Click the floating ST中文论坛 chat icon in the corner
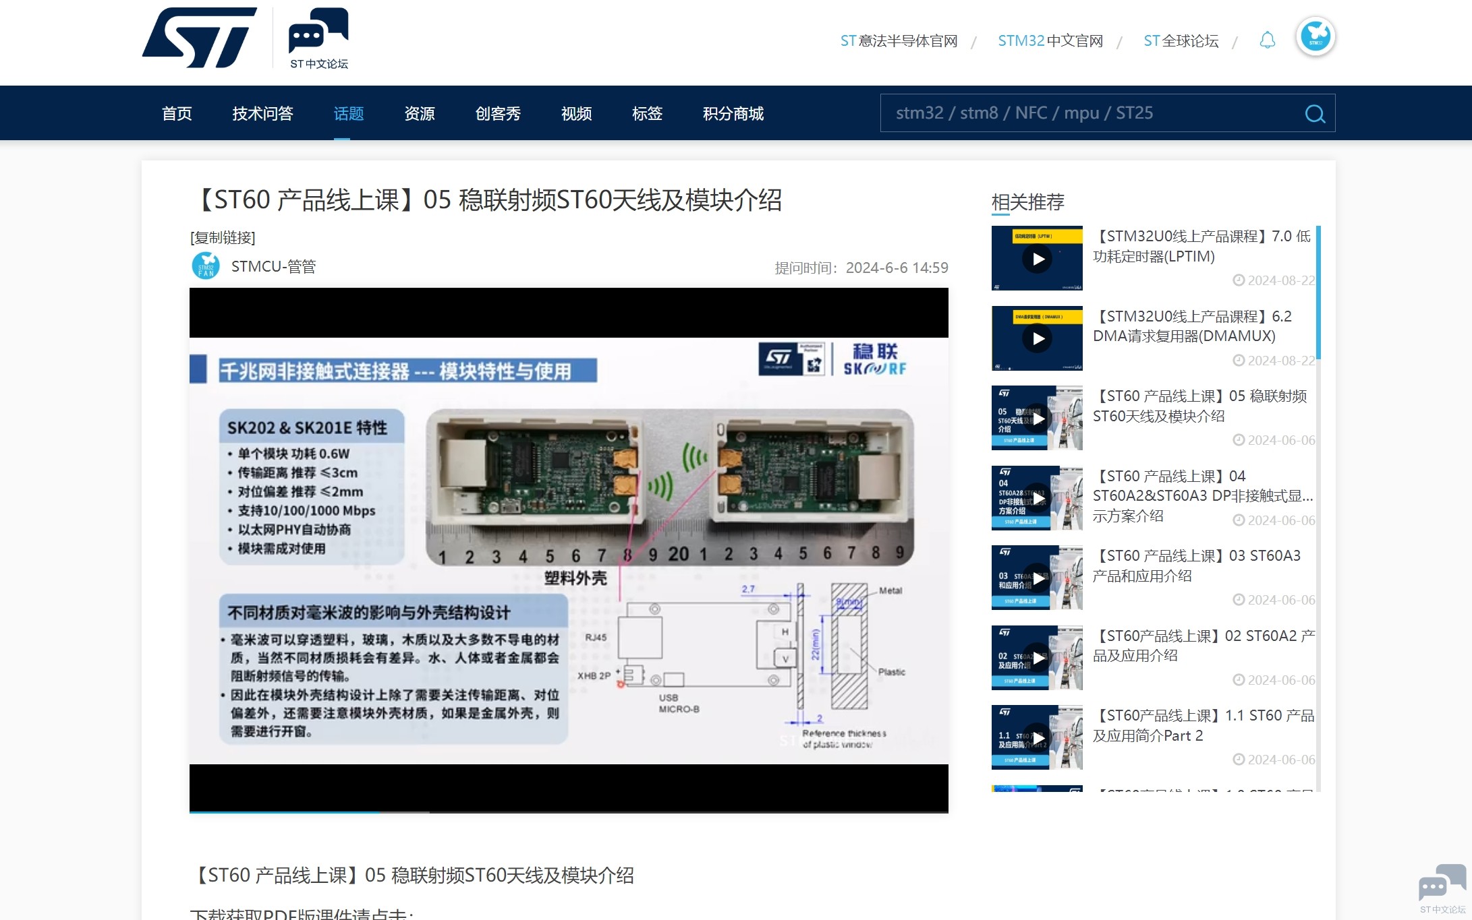 click(1442, 888)
